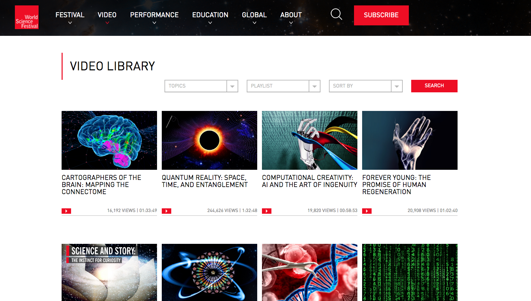Open the About menu
Viewport: 531px width, 301px height.
pyautogui.click(x=291, y=15)
